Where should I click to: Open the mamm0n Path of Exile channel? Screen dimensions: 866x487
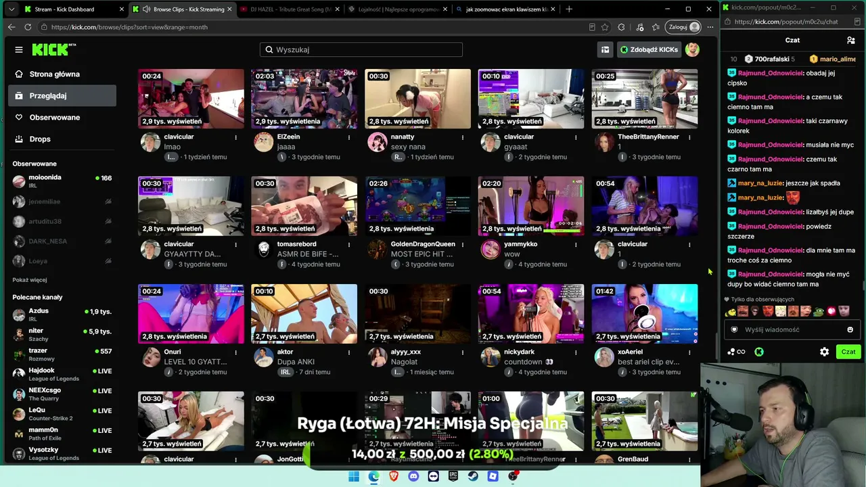(x=62, y=434)
